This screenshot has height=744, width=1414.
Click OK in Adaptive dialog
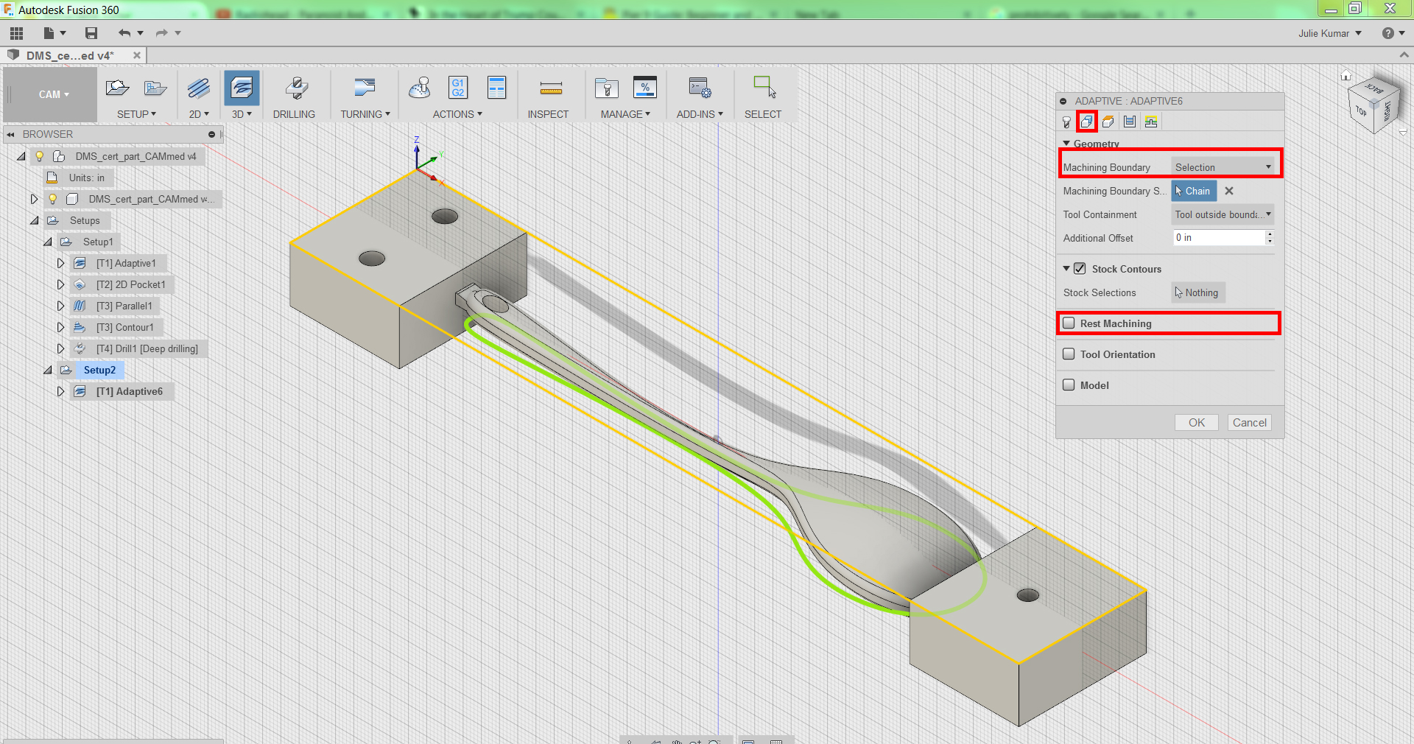(x=1197, y=423)
